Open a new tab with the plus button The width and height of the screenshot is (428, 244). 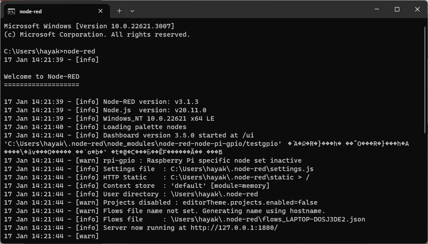119,11
